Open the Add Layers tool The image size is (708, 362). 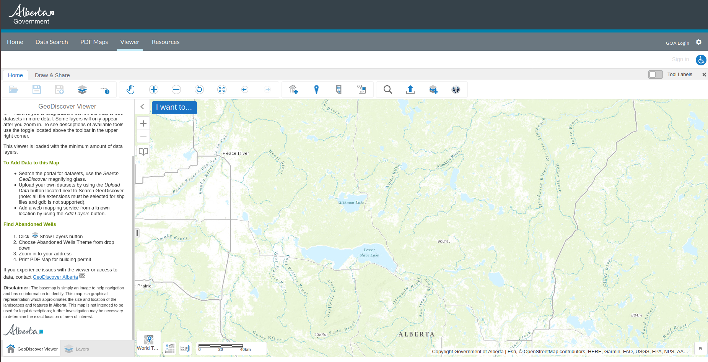point(433,89)
